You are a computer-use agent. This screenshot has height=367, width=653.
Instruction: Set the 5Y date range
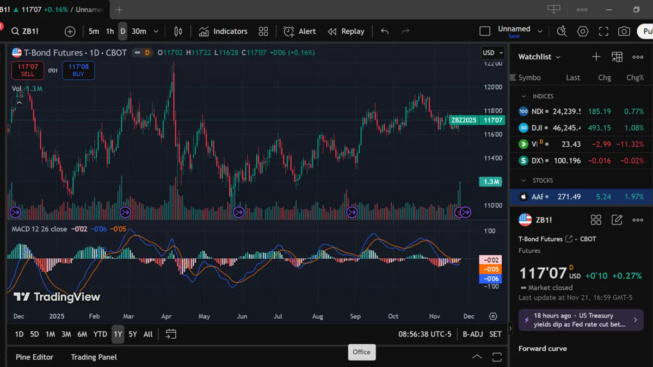[133, 334]
